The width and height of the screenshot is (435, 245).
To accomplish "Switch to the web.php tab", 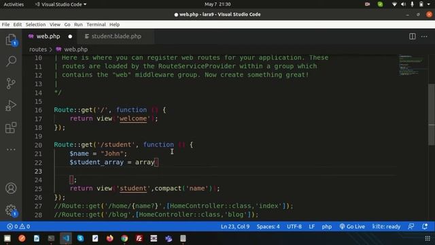I will (x=48, y=36).
